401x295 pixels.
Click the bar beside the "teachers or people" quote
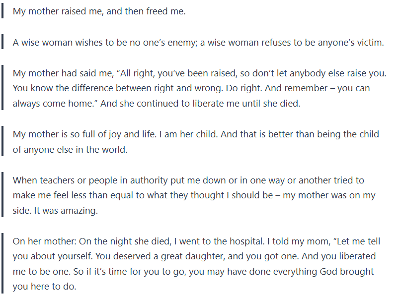(3, 195)
